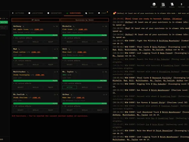This screenshot has width=189, height=142.
Task: Click the Chat speech bubble icon
Action: [99, 13]
